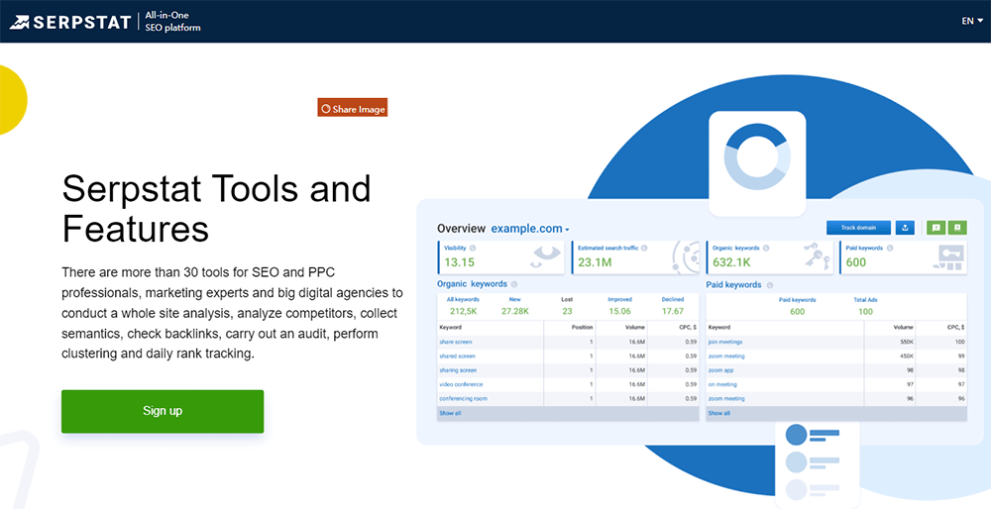Open the "sharing screen" keyword link

click(x=458, y=370)
